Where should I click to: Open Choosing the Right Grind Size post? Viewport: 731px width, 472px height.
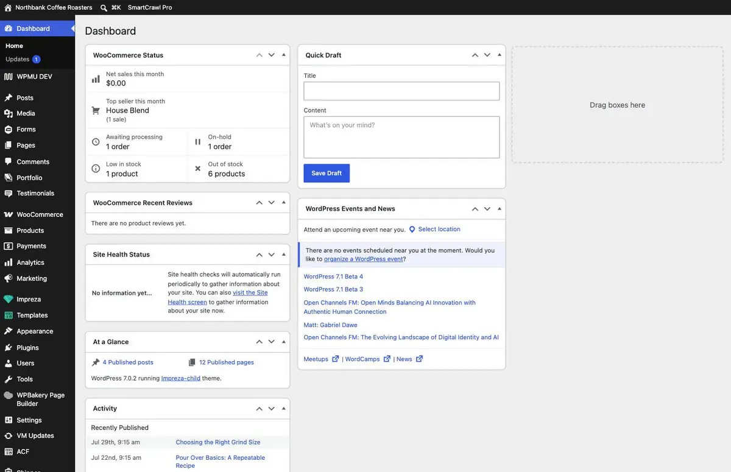[218, 442]
